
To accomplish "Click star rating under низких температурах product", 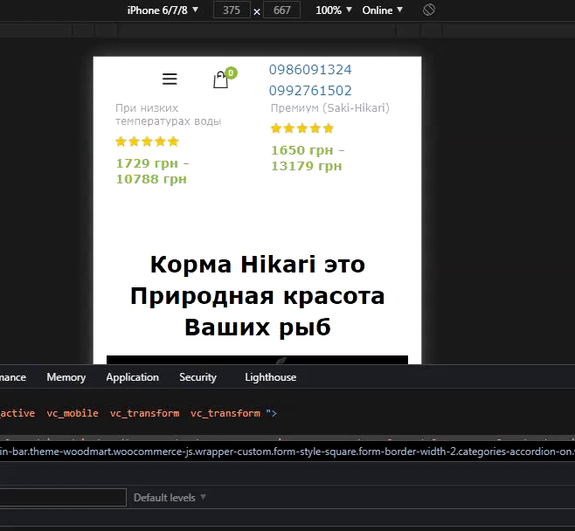I will pos(147,141).
